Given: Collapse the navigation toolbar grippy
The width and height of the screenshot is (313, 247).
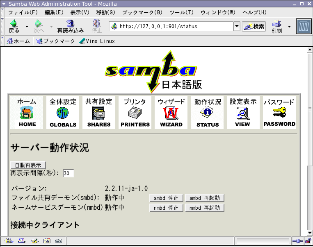Looking at the screenshot, I should [x=2, y=26].
